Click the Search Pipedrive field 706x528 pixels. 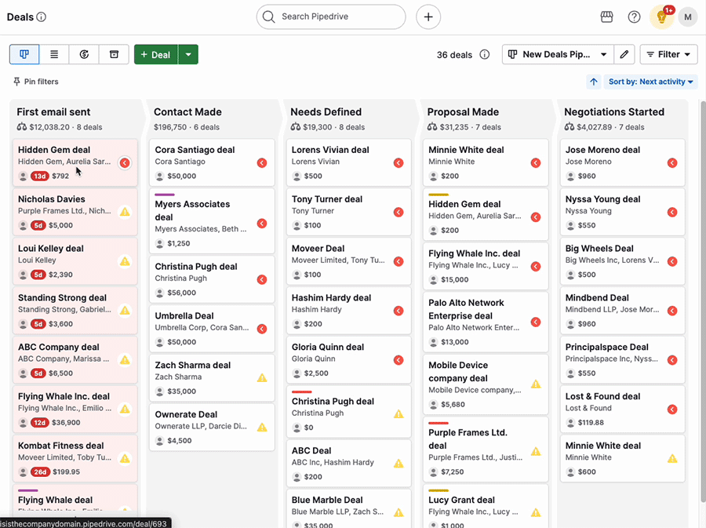point(331,17)
